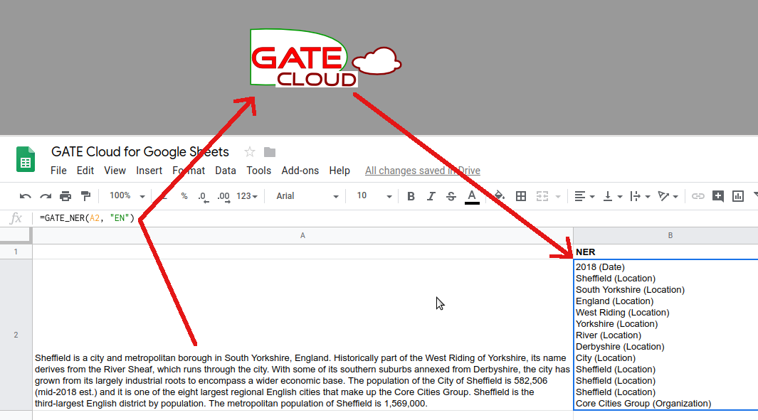The image size is (758, 420).
Task: Decrease decimal places
Action: [204, 196]
